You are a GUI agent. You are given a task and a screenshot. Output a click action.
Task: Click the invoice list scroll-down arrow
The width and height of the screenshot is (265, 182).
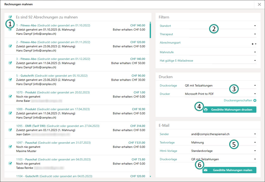[150, 176]
